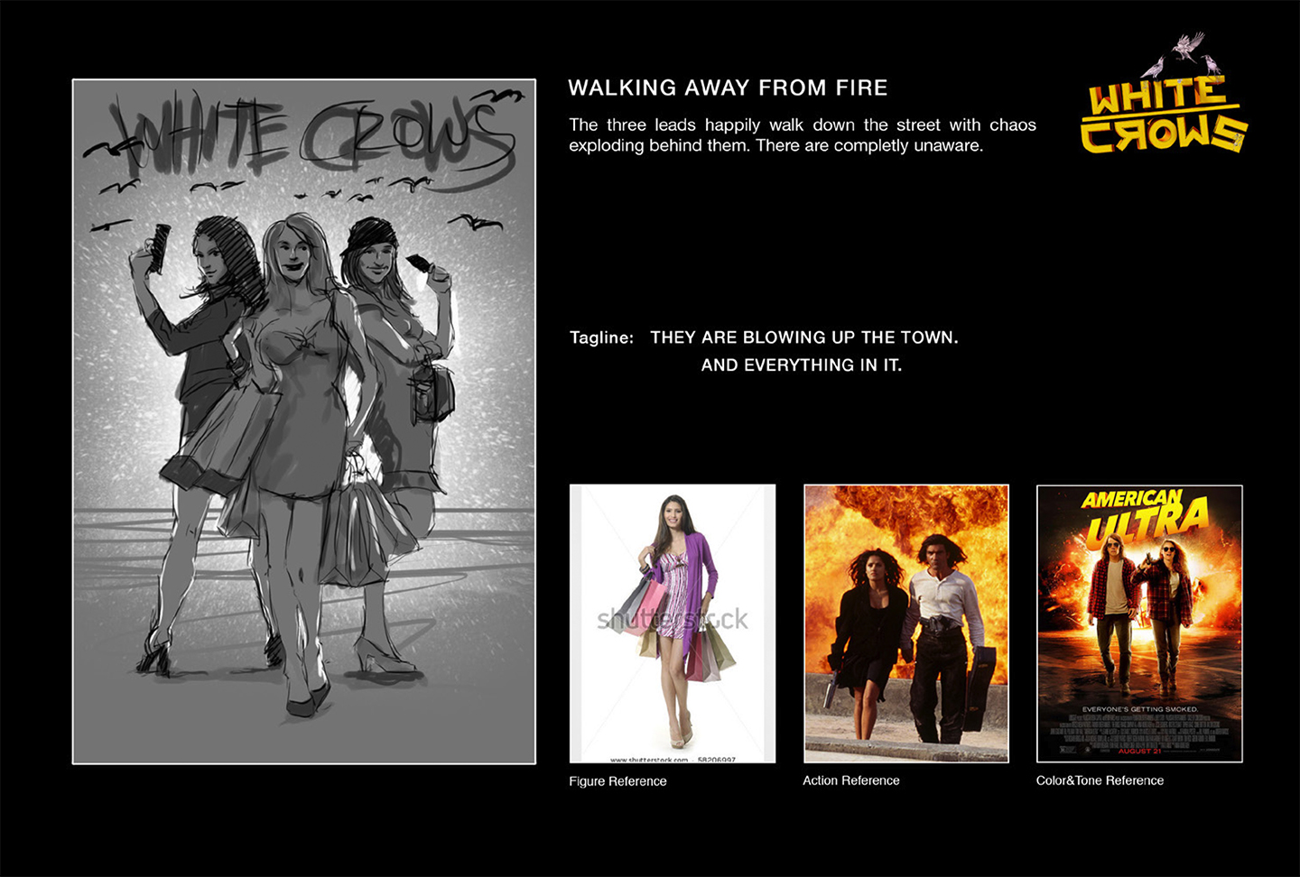Select the line "AND EVERYTHING IN IT."

(x=802, y=365)
